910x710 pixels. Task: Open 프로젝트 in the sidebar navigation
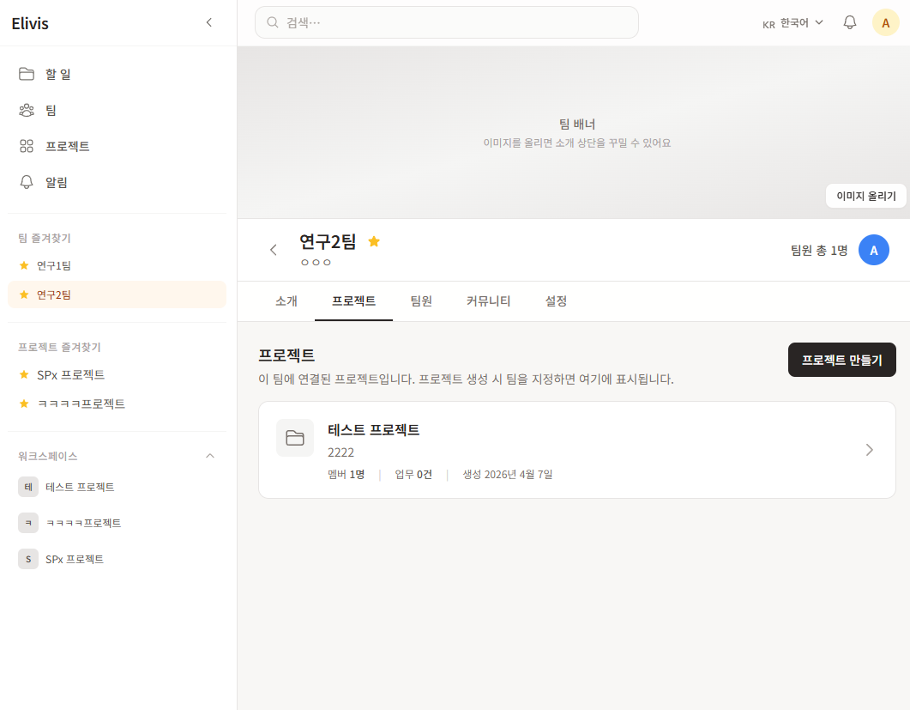(x=67, y=146)
